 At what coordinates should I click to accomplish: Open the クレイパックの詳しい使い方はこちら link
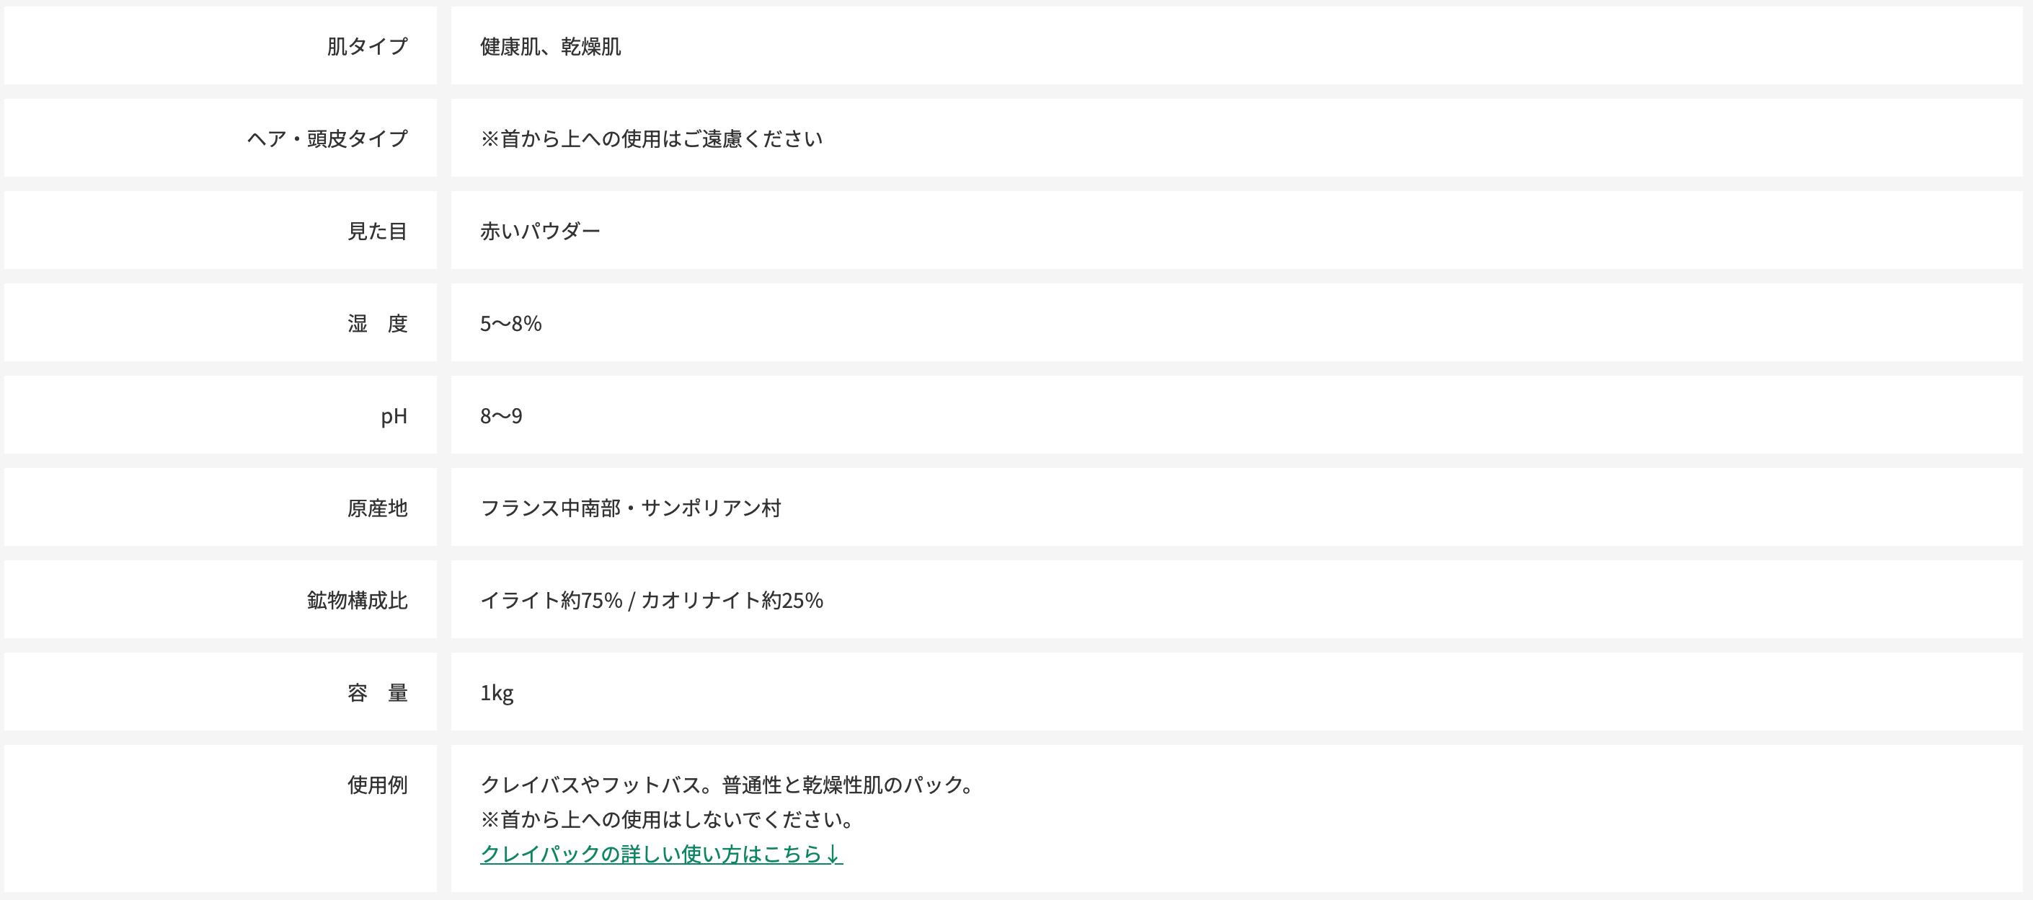click(660, 855)
